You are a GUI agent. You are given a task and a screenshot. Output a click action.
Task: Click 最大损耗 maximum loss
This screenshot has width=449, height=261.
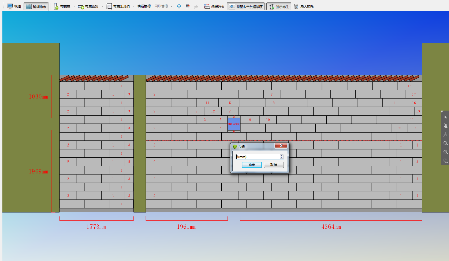(304, 6)
